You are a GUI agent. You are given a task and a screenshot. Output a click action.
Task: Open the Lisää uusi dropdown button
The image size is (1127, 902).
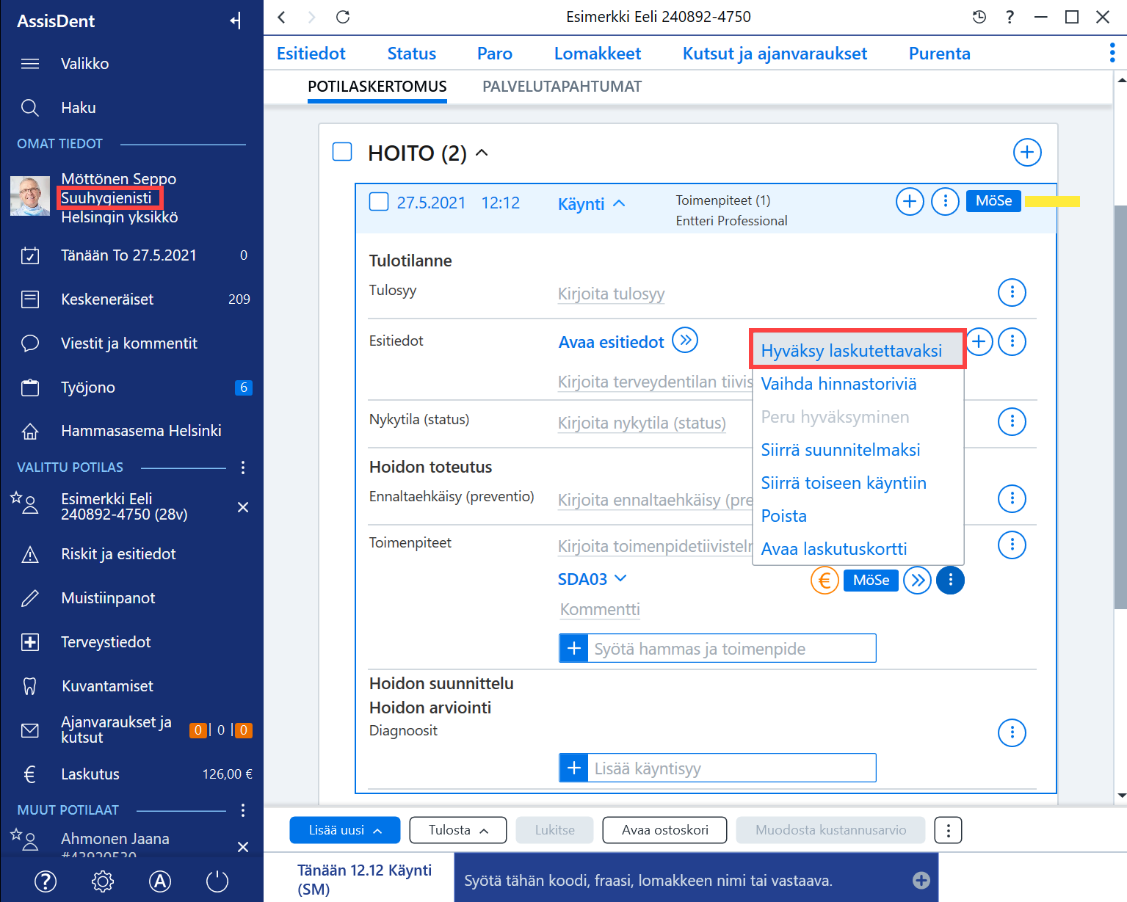click(345, 830)
